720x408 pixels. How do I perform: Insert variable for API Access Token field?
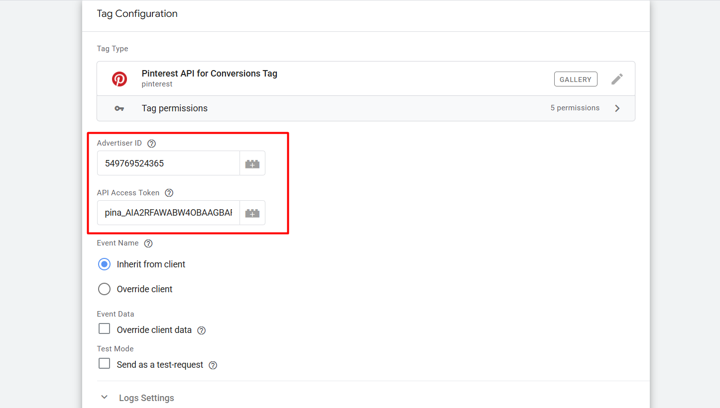[x=252, y=213]
